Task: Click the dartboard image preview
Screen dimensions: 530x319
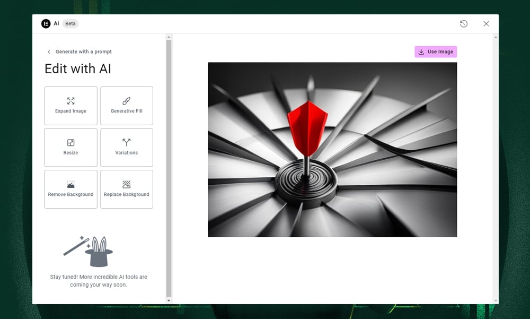Action: [332, 149]
